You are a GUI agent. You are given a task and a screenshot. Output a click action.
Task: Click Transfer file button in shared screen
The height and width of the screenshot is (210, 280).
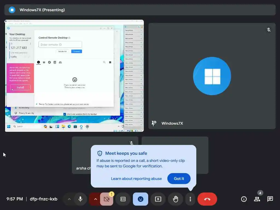(x=62, y=51)
